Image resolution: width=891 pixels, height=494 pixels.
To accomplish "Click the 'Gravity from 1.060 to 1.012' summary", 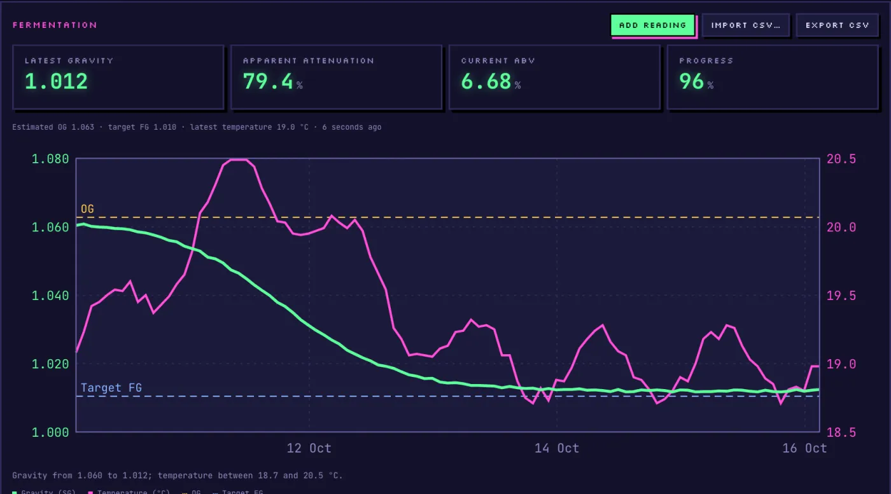I will point(177,476).
